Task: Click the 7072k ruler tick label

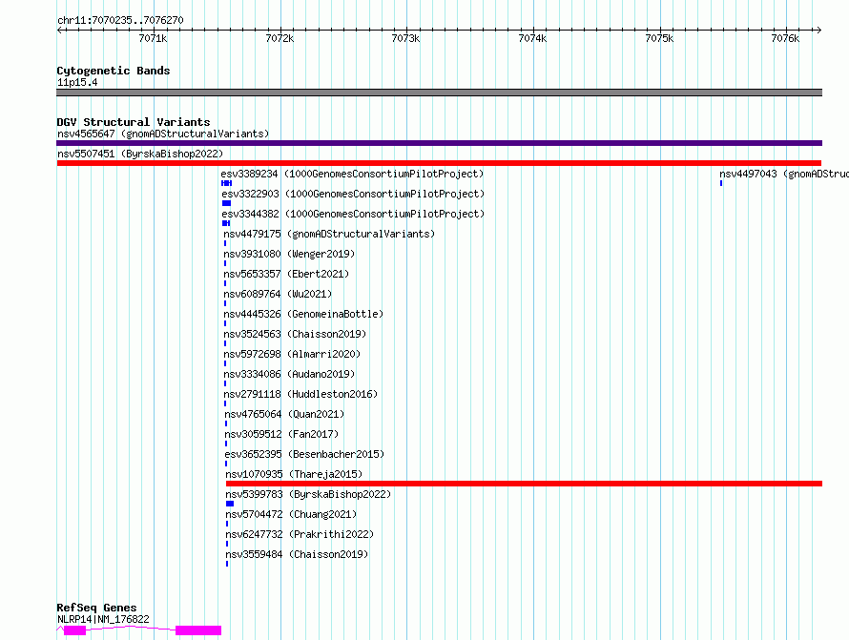Action: pyautogui.click(x=280, y=38)
